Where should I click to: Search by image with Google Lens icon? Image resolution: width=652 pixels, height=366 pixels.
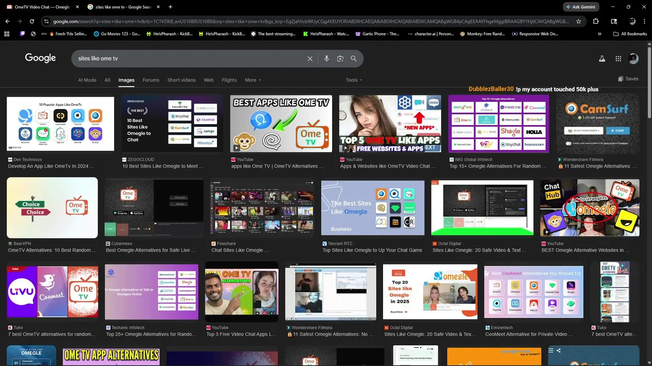(x=340, y=58)
